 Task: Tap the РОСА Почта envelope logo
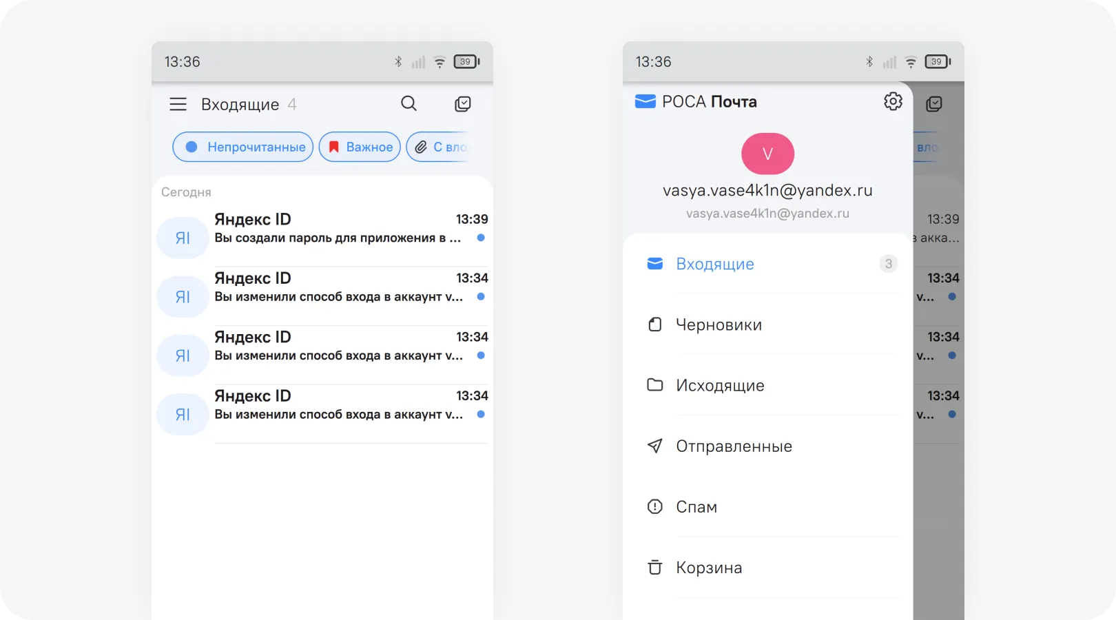645,102
